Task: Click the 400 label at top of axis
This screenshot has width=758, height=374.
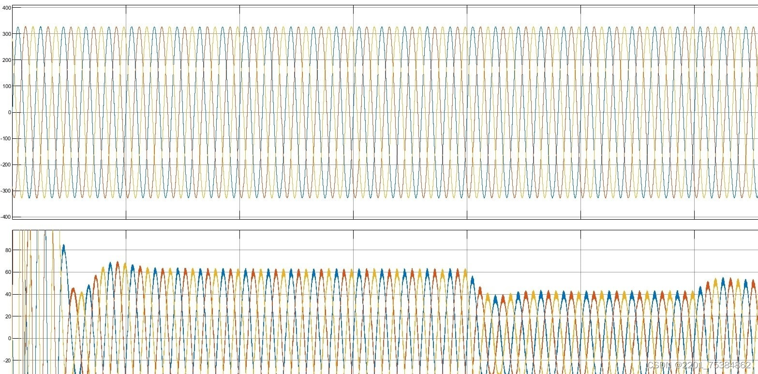Action: pyautogui.click(x=6, y=8)
